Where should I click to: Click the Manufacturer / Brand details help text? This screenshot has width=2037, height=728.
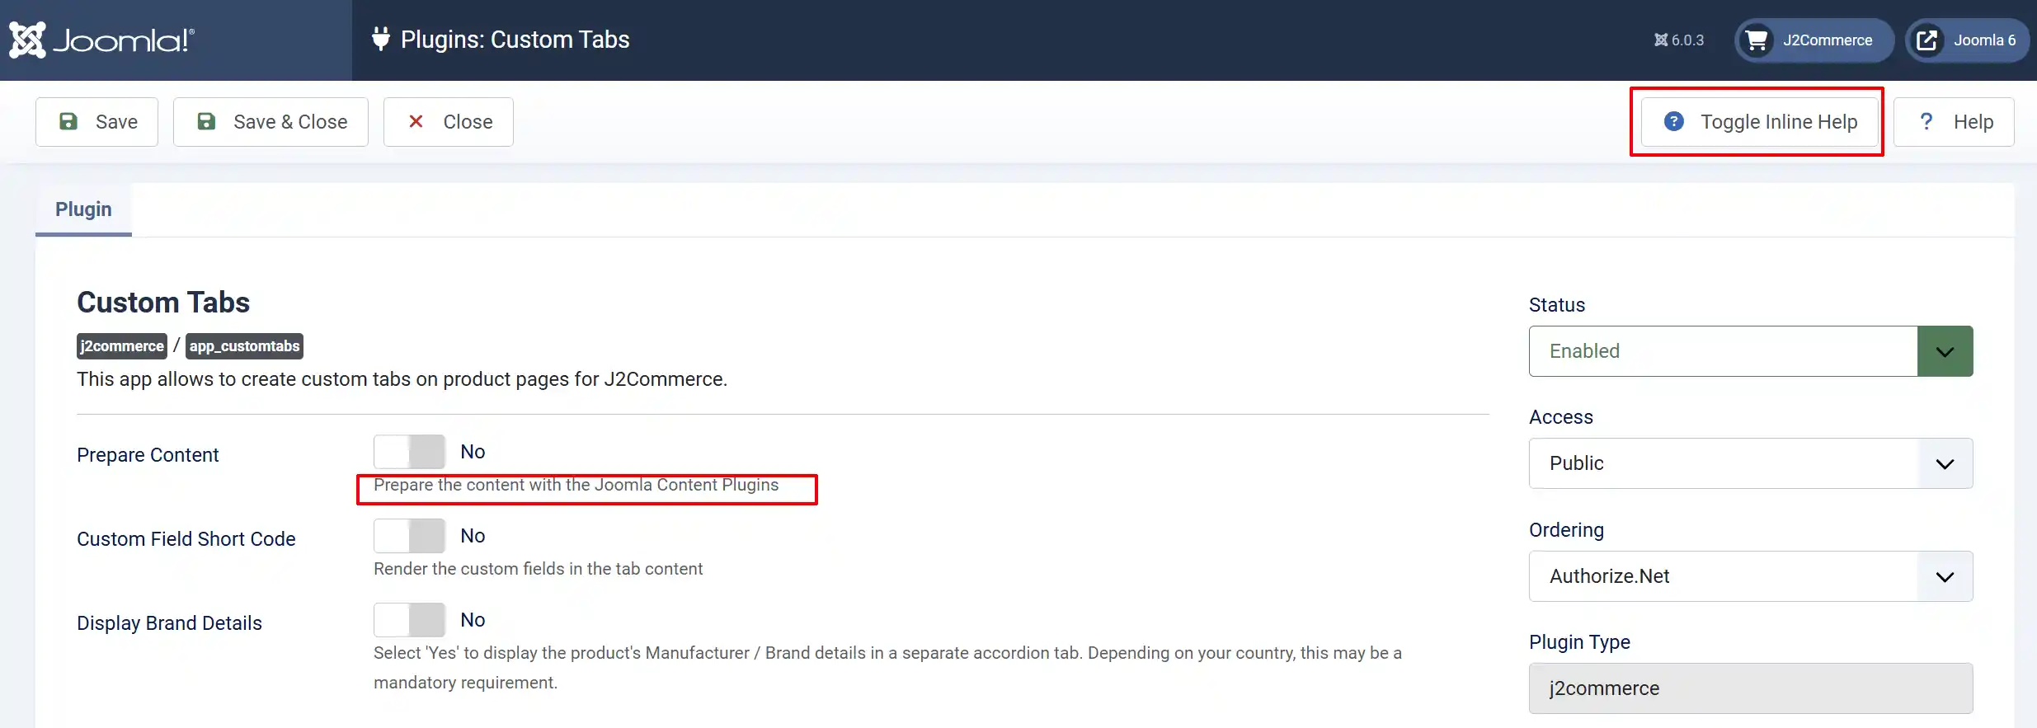point(887,668)
